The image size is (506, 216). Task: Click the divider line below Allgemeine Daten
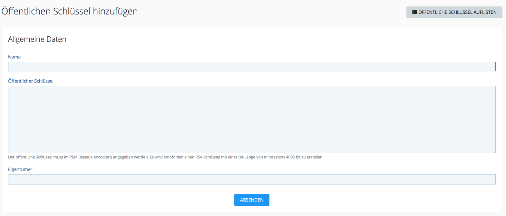click(251, 47)
